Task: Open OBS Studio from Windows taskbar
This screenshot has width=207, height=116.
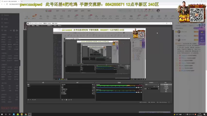Action: tap(29, 114)
